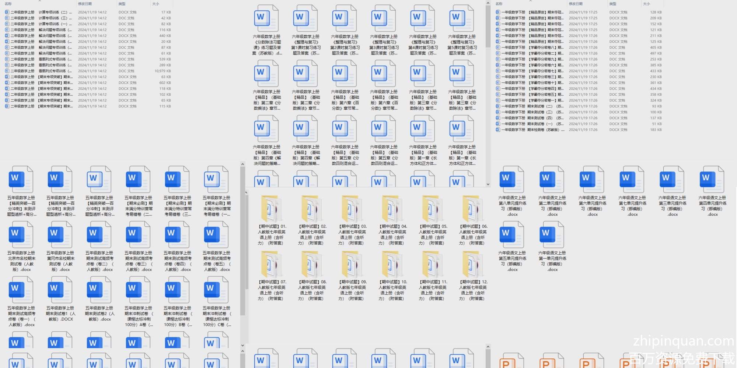Select the row 一年级数学下册【学霸夺分密卷八】

(579, 47)
